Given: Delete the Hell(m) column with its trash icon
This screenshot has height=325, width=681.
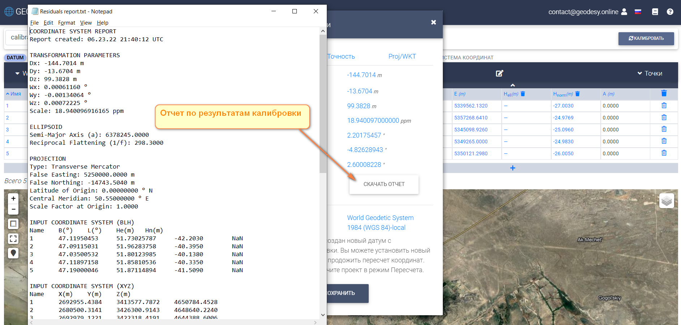Looking at the screenshot, I should pos(523,94).
